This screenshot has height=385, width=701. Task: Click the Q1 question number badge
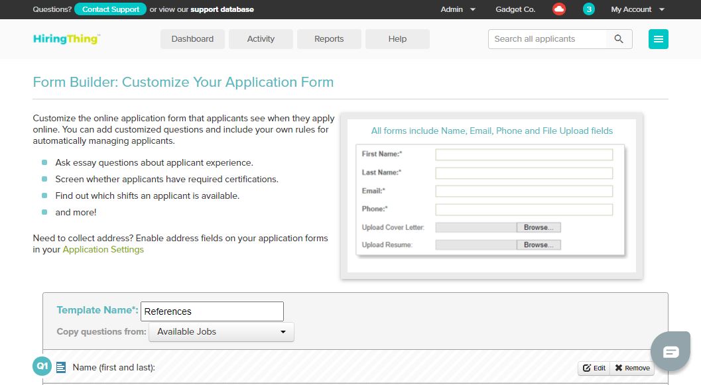pyautogui.click(x=42, y=366)
